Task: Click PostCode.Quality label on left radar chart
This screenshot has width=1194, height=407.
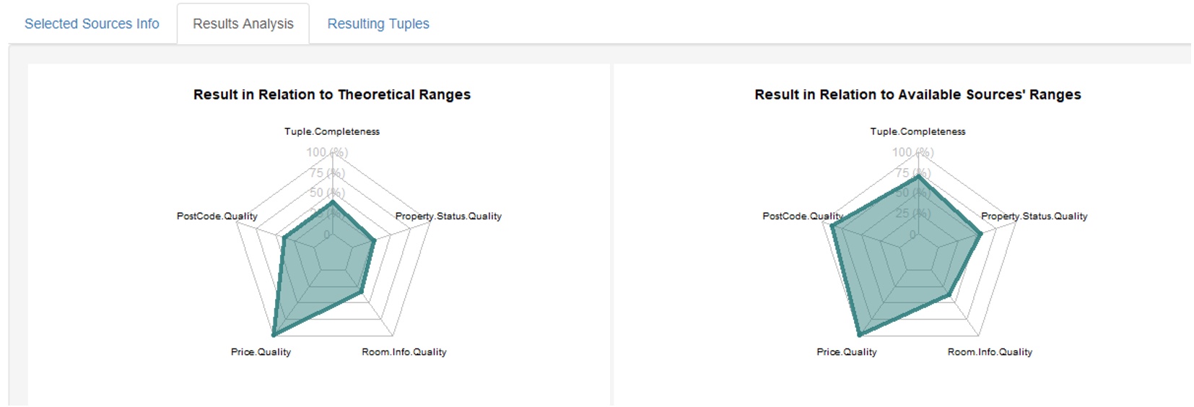Action: pos(217,216)
